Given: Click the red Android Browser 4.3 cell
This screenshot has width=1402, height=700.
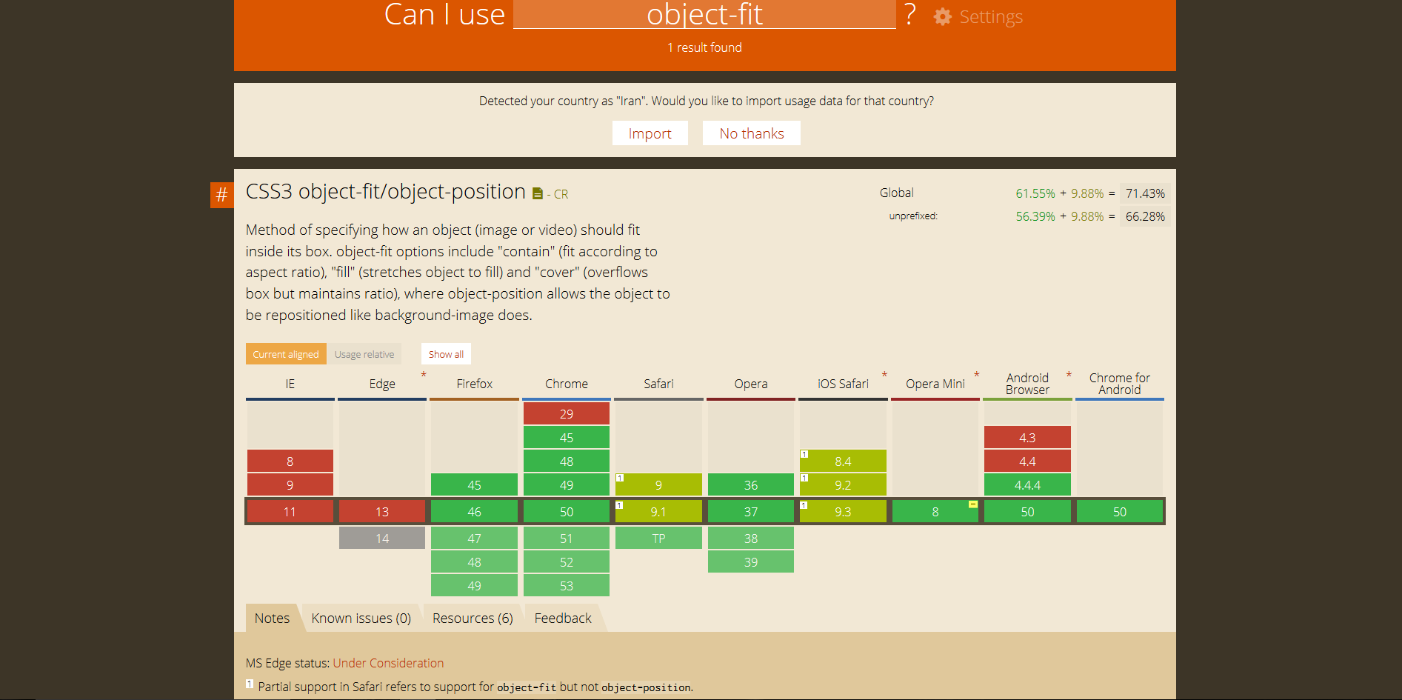Looking at the screenshot, I should [x=1027, y=438].
